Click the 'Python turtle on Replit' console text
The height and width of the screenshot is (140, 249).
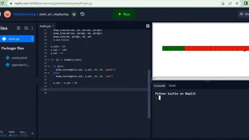coord(175,94)
